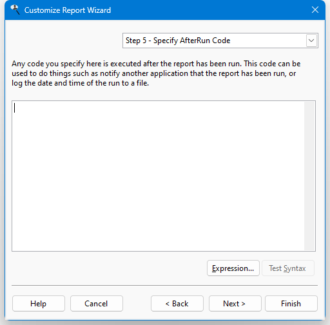Open the "Step 5 - Specify AfterRun Code" combo box
The height and width of the screenshot is (325, 330).
point(220,41)
